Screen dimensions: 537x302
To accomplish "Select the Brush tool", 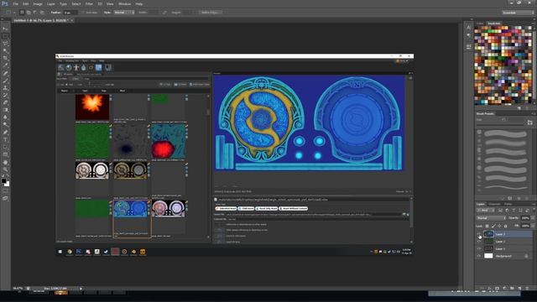I will click(5, 81).
